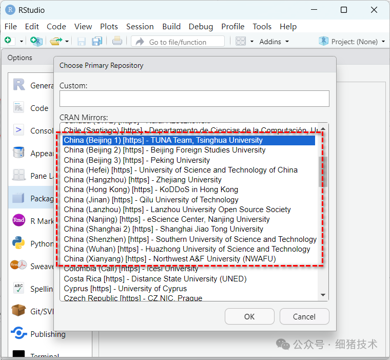Click Cancel in repository dialog
Image resolution: width=390 pixels, height=360 pixels.
304,316
